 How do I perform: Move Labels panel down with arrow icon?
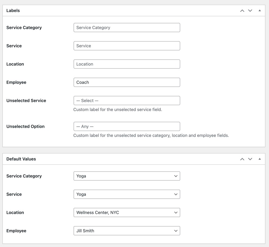(x=250, y=11)
